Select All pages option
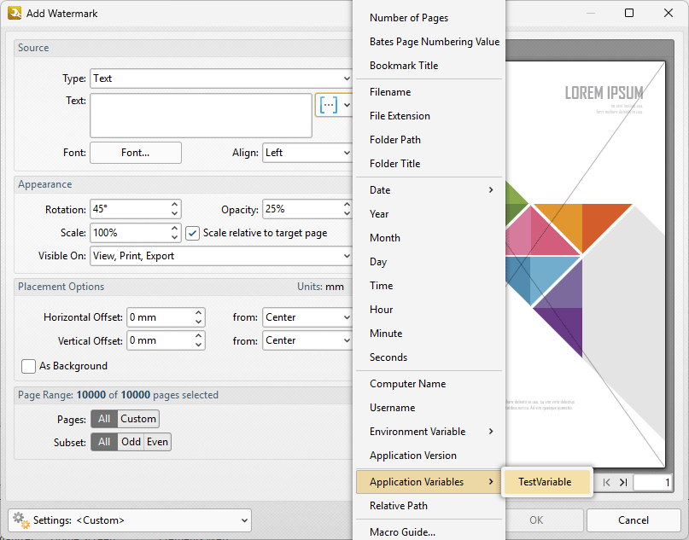The image size is (689, 540). (x=104, y=419)
